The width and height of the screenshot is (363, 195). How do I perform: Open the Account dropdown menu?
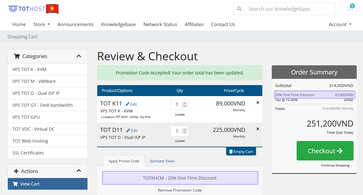coord(340,24)
